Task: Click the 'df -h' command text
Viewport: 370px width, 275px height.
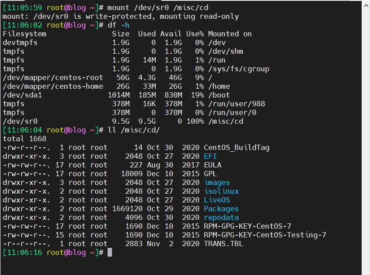Action: pos(119,25)
